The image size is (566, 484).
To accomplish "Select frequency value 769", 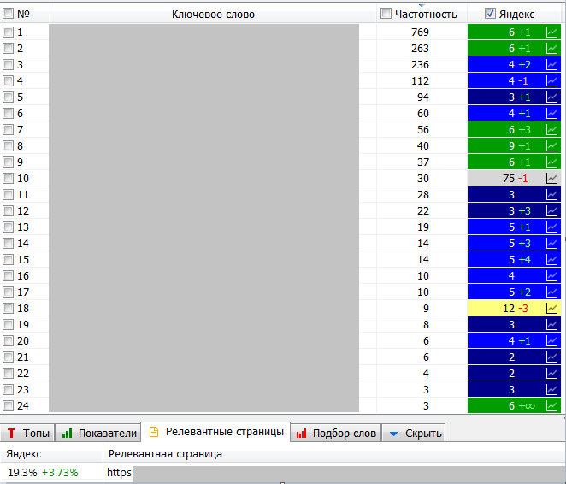I will coord(420,32).
